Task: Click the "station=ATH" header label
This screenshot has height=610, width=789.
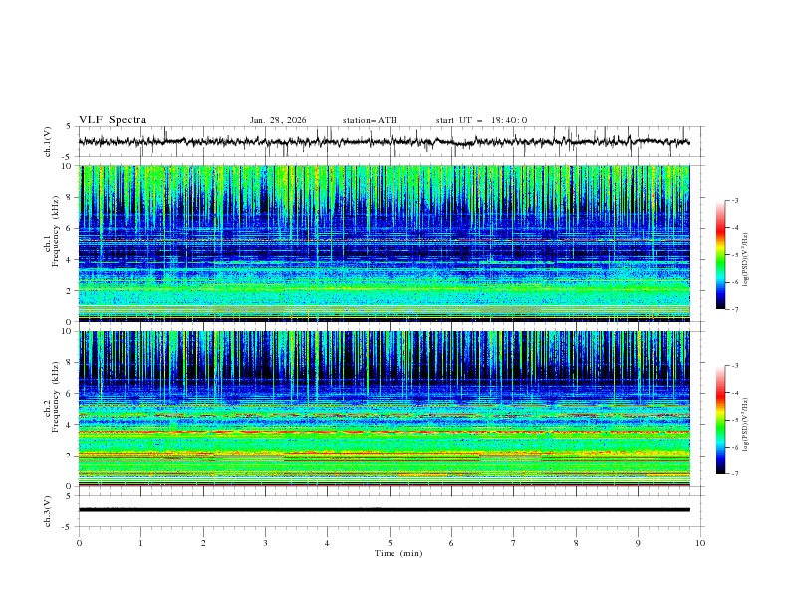Action: click(x=370, y=120)
